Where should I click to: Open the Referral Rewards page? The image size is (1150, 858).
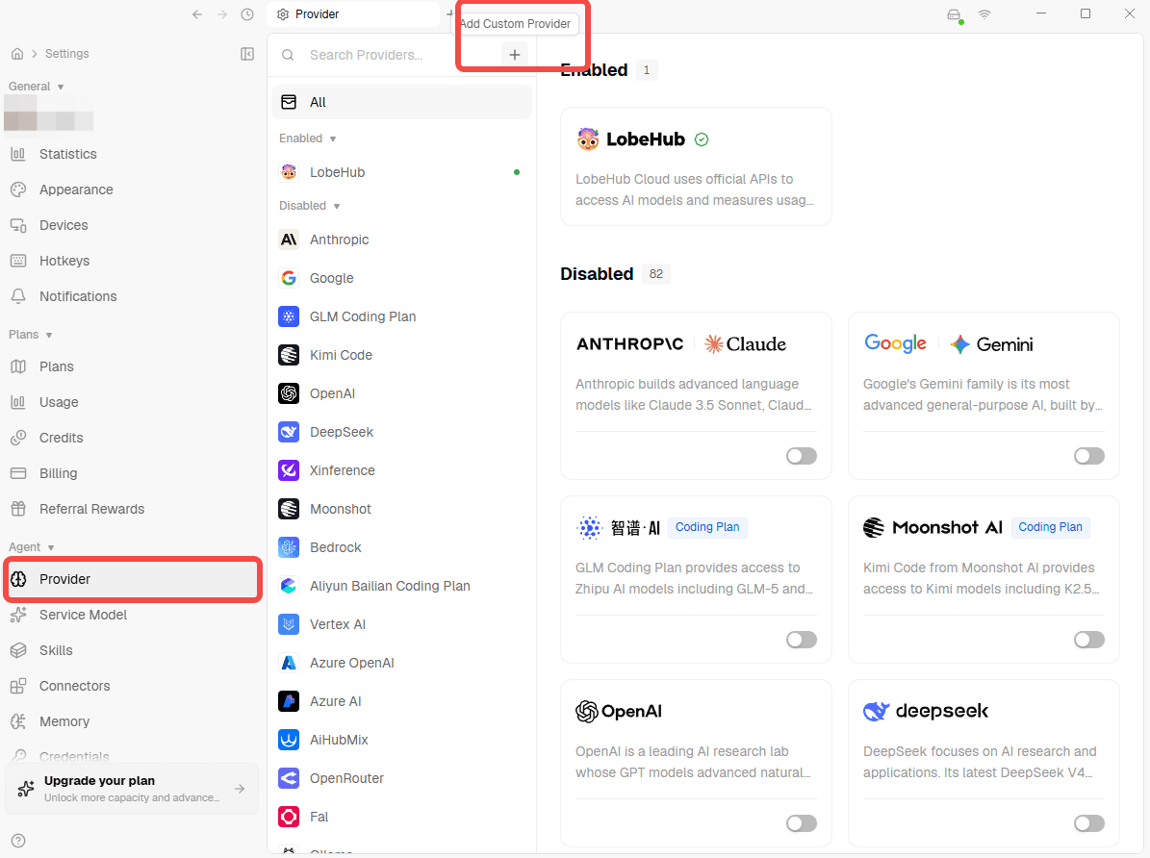tap(132, 509)
